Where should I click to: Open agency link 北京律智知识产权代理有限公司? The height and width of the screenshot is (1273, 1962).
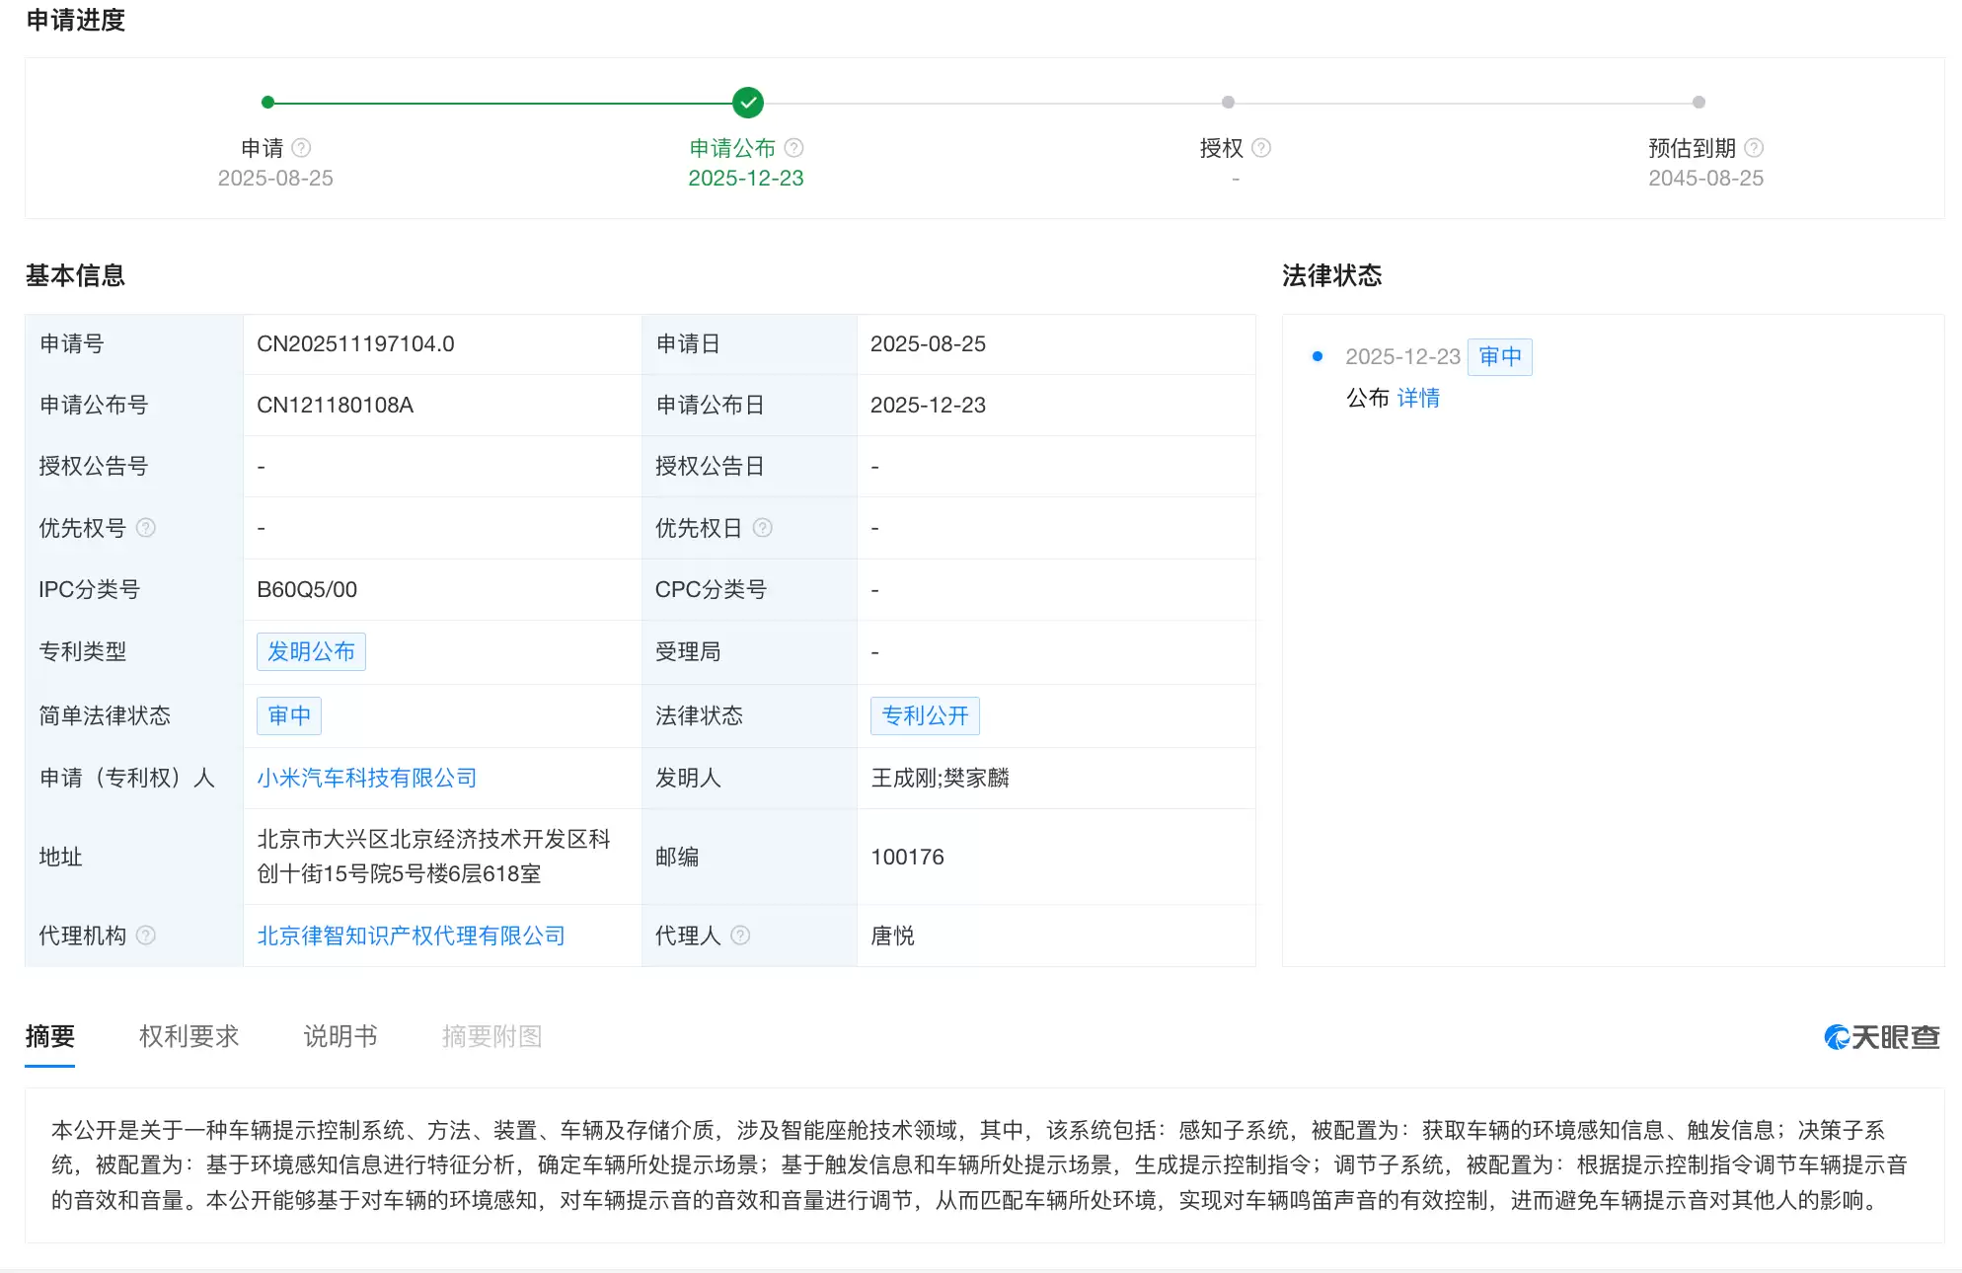click(x=411, y=936)
